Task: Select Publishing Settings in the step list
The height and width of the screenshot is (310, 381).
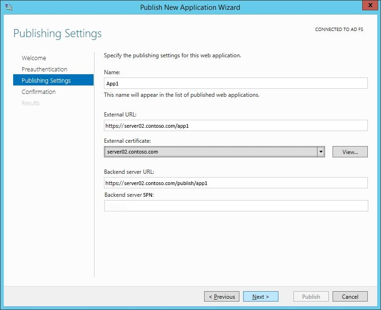Action: (x=46, y=81)
